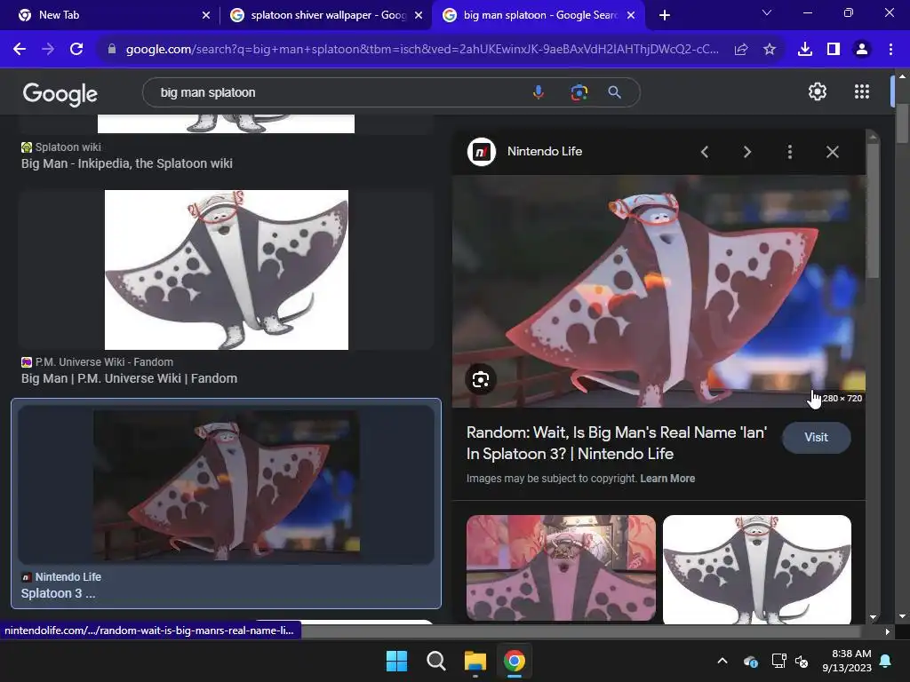The height and width of the screenshot is (682, 910).
Task: Click the page vertical scrollbar thumb
Action: click(x=902, y=123)
